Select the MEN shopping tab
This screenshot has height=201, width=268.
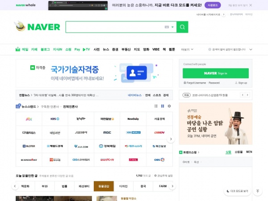coord(249,152)
